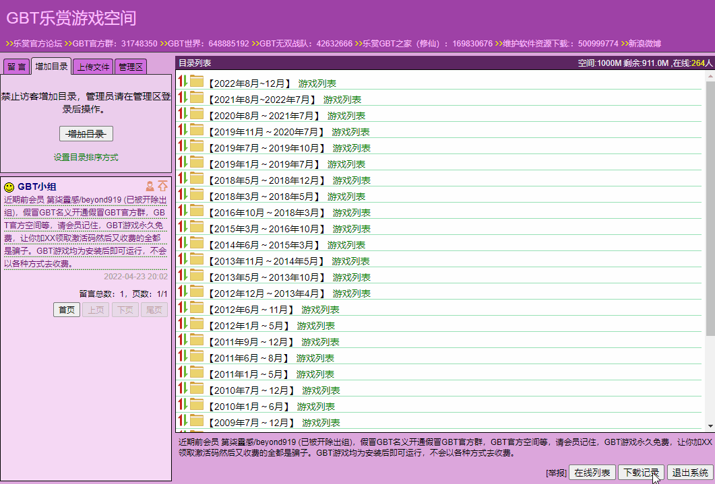Click the 尾页 pagination button
The width and height of the screenshot is (715, 484).
click(x=154, y=310)
